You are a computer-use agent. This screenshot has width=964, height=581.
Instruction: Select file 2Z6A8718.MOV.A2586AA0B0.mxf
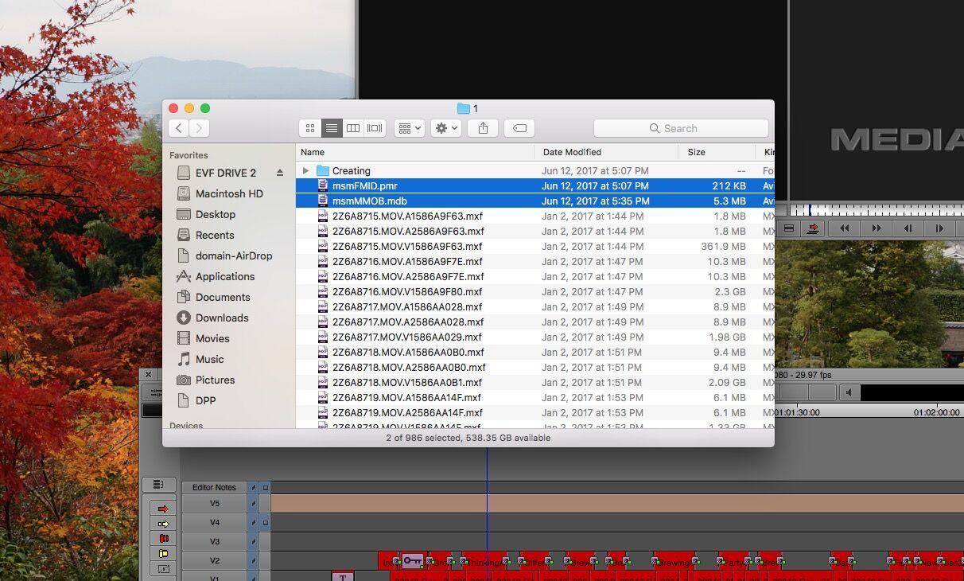coord(534,367)
